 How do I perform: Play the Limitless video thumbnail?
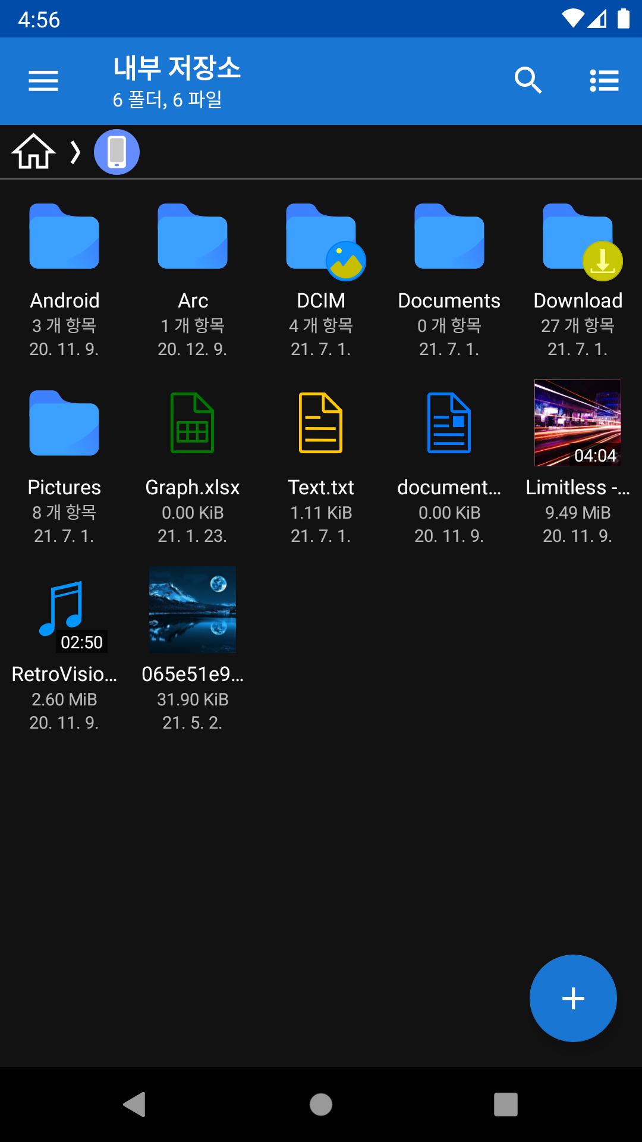pos(578,423)
